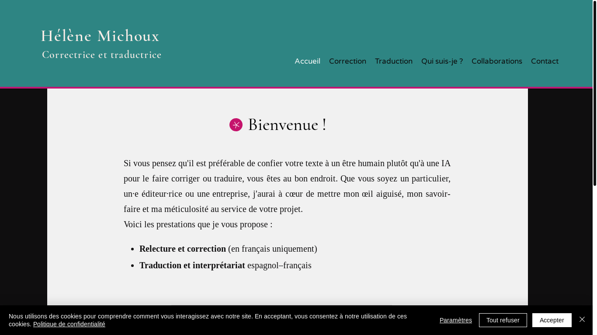The width and height of the screenshot is (597, 335).
Task: Click the Relecture et correction list item
Action: click(228, 249)
